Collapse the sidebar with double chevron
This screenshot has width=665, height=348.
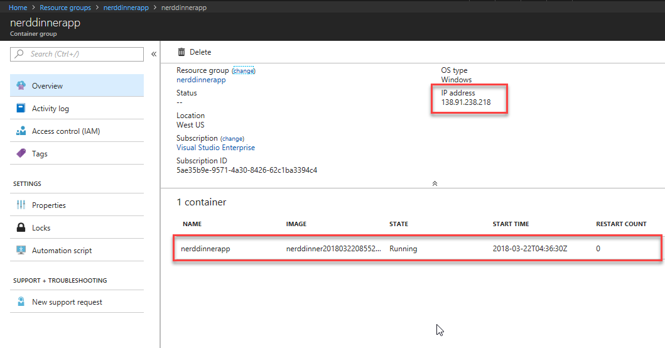pos(153,54)
